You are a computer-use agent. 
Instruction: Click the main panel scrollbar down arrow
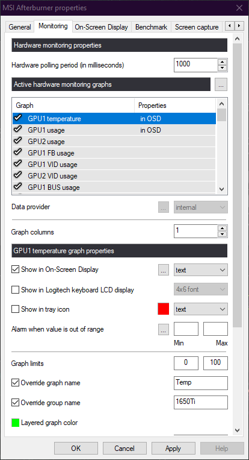point(238,430)
